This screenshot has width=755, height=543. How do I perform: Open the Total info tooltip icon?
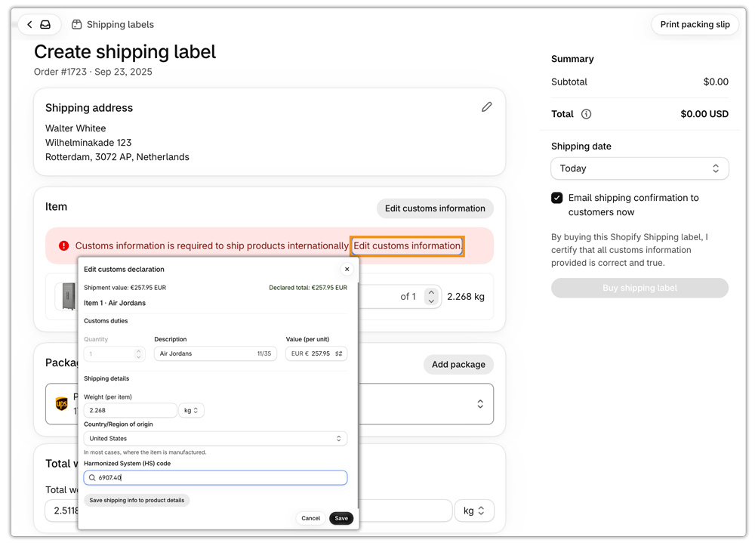click(586, 114)
